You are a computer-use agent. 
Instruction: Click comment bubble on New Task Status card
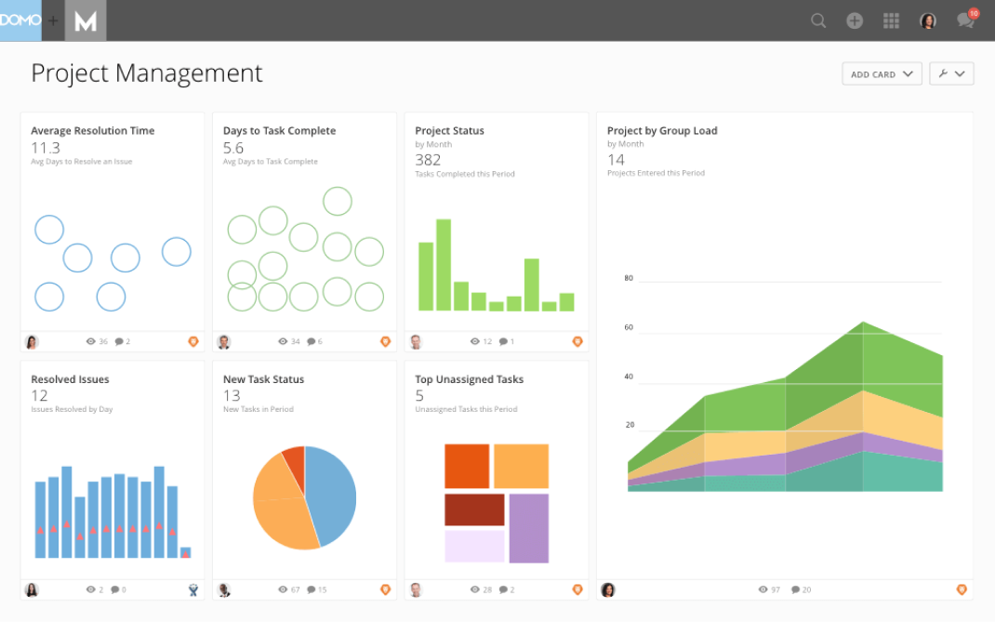pyautogui.click(x=311, y=589)
